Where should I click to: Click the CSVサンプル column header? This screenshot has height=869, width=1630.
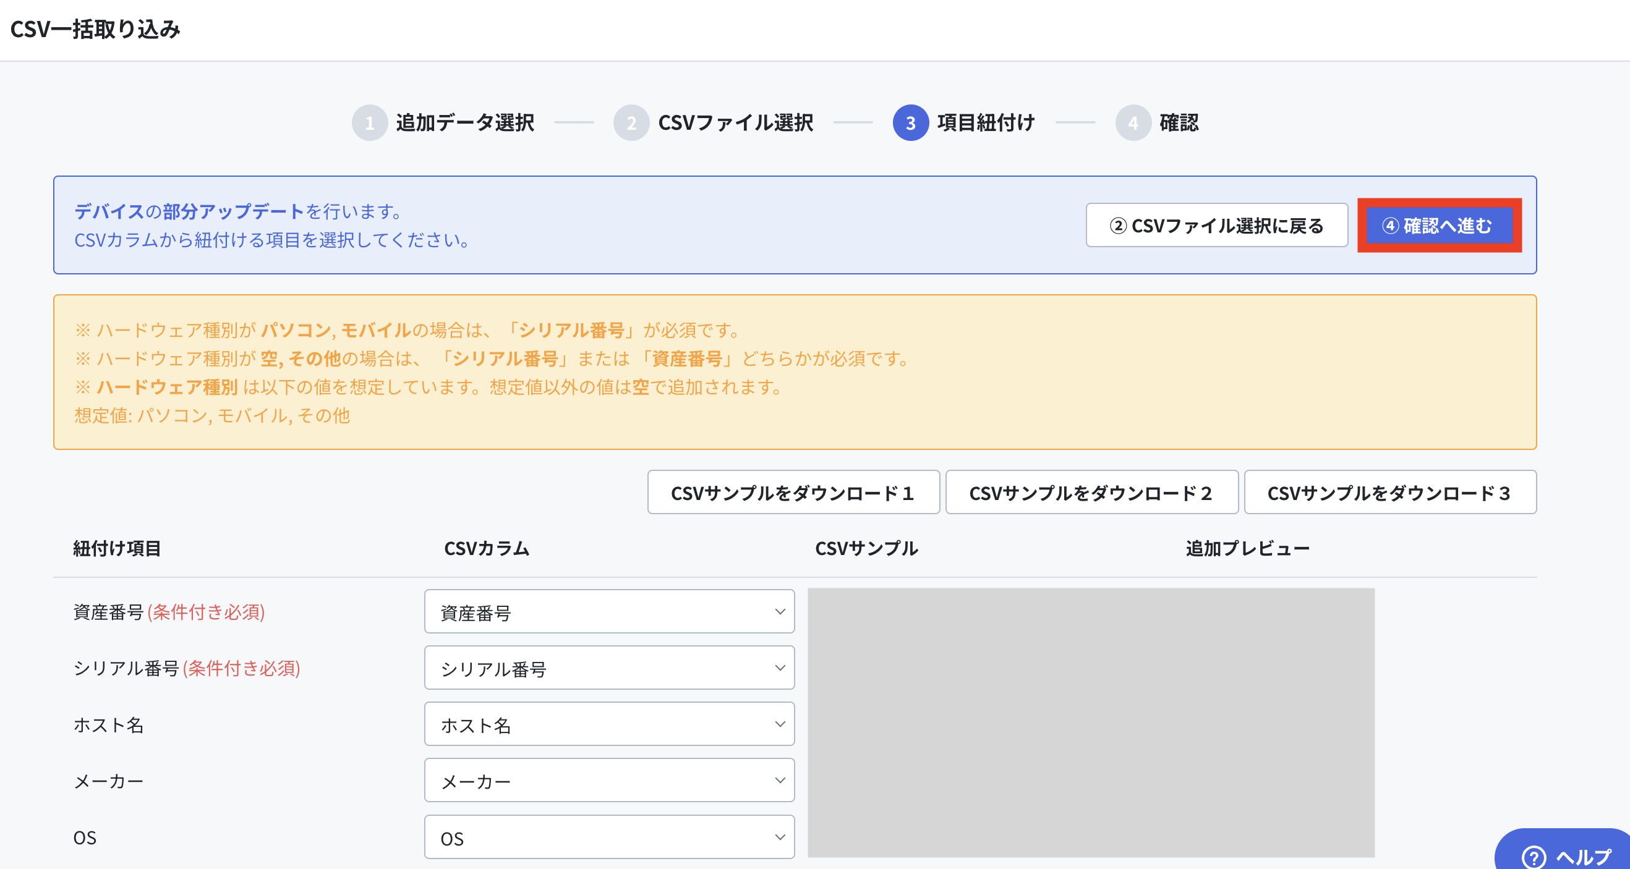point(866,548)
